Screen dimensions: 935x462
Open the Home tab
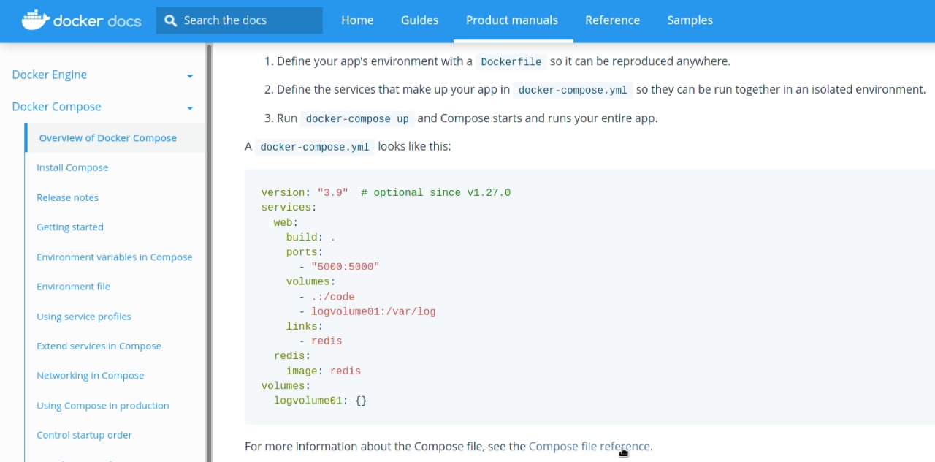357,20
